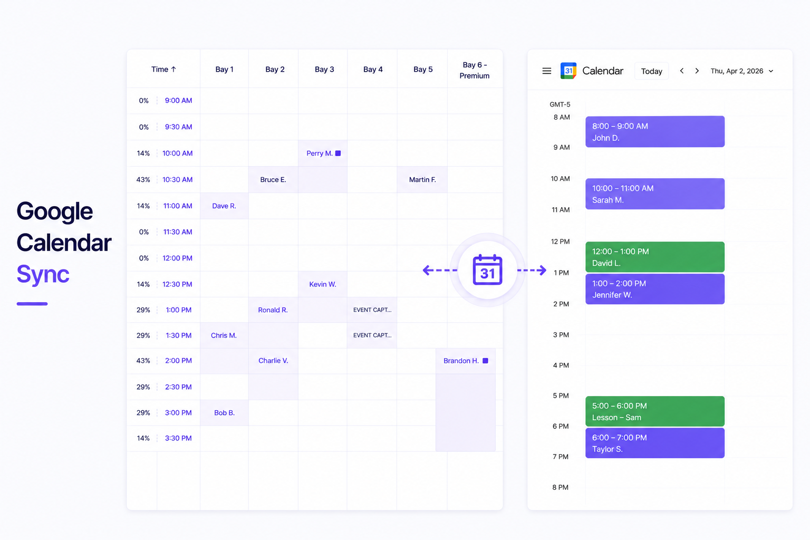810x540 pixels.
Task: Click the square marker beside Brandon H.
Action: coord(485,361)
